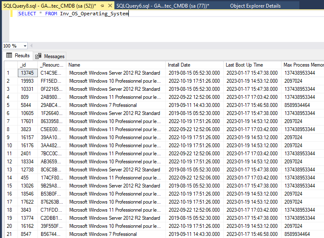Close the SQLQuery8.sql tab
The image size is (324, 238).
point(110,6)
